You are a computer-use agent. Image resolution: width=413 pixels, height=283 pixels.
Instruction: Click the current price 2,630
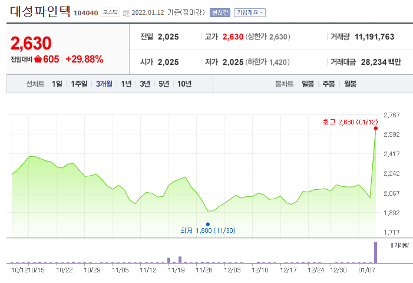[x=31, y=43]
